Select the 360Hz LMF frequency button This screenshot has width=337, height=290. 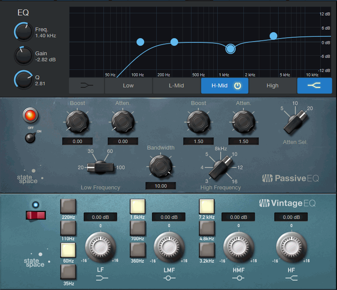(x=137, y=250)
